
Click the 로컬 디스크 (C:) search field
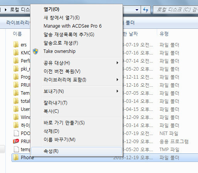(176, 10)
